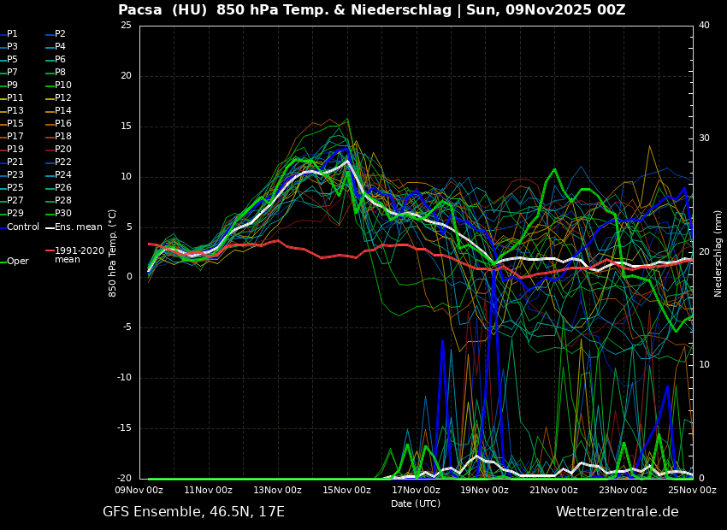727x530 pixels.
Task: Select the P10 legend label
Action: pos(63,85)
